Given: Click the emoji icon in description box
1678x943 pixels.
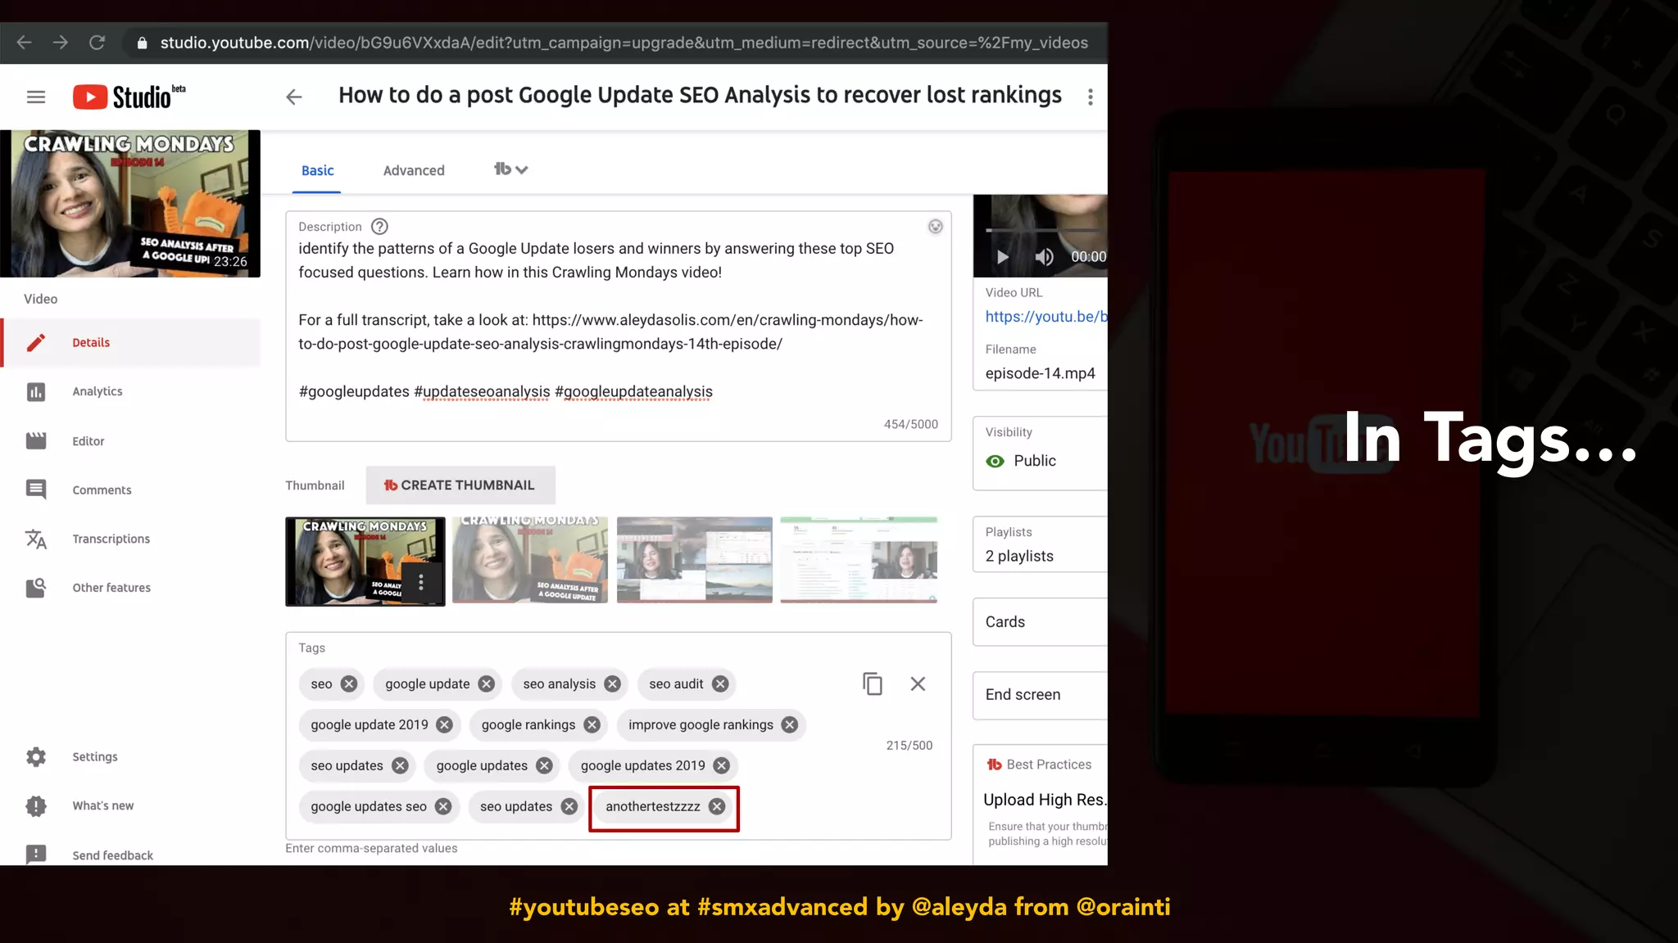Looking at the screenshot, I should 935,227.
